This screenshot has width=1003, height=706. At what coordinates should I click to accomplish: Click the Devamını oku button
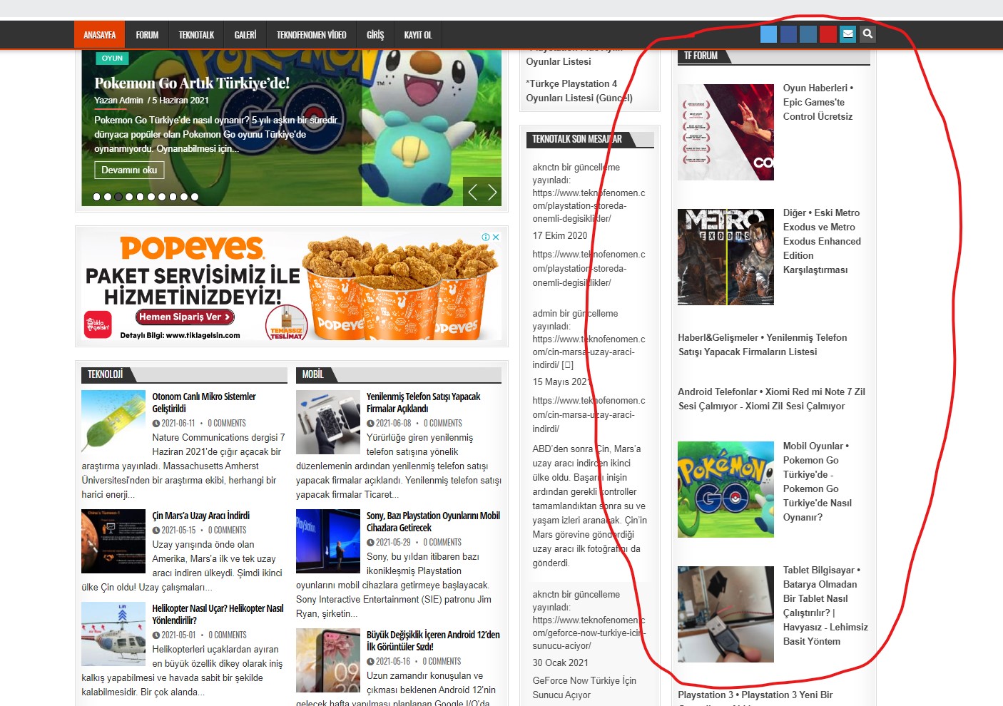(x=129, y=170)
